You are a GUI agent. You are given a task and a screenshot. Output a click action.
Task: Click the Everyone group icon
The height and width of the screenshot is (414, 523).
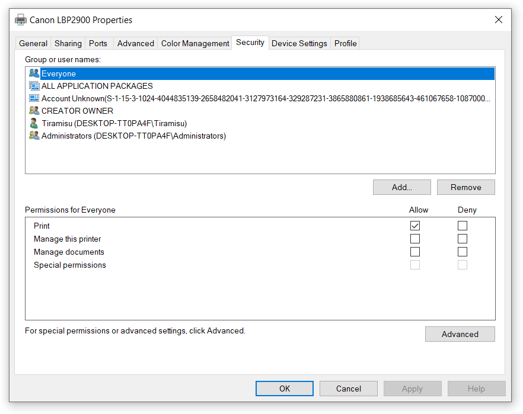(34, 73)
